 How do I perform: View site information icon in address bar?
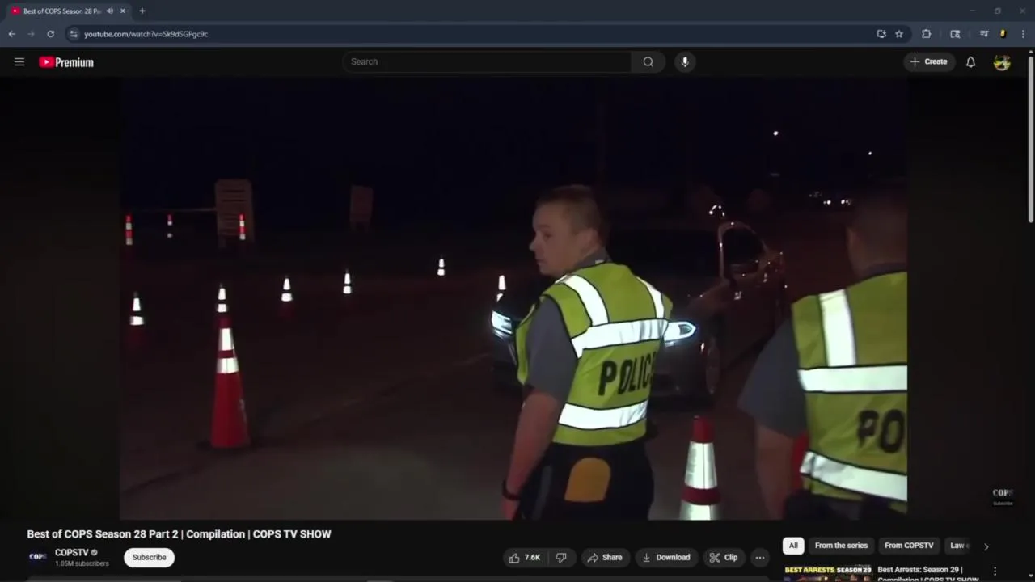(74, 34)
